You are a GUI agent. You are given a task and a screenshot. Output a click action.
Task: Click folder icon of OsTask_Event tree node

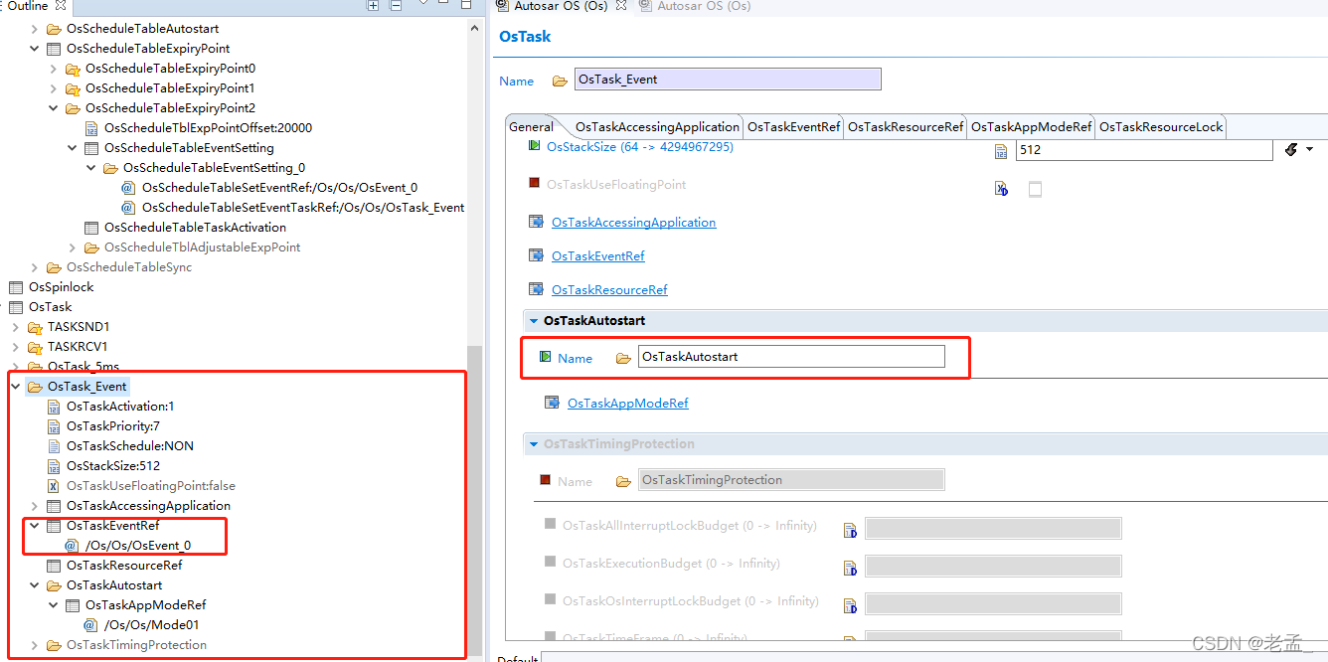[x=35, y=387]
